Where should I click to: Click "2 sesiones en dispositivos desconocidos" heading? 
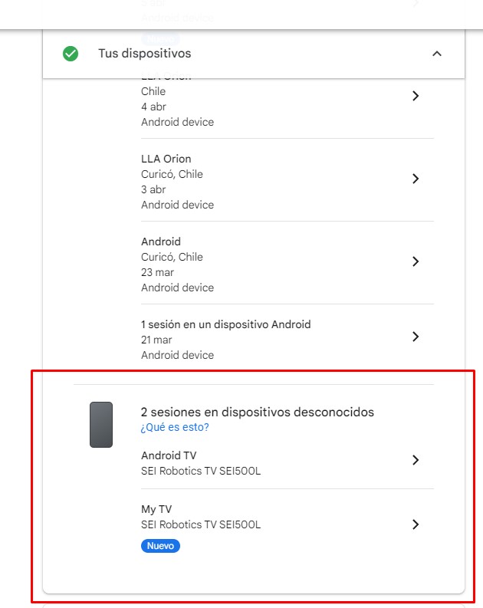point(257,412)
